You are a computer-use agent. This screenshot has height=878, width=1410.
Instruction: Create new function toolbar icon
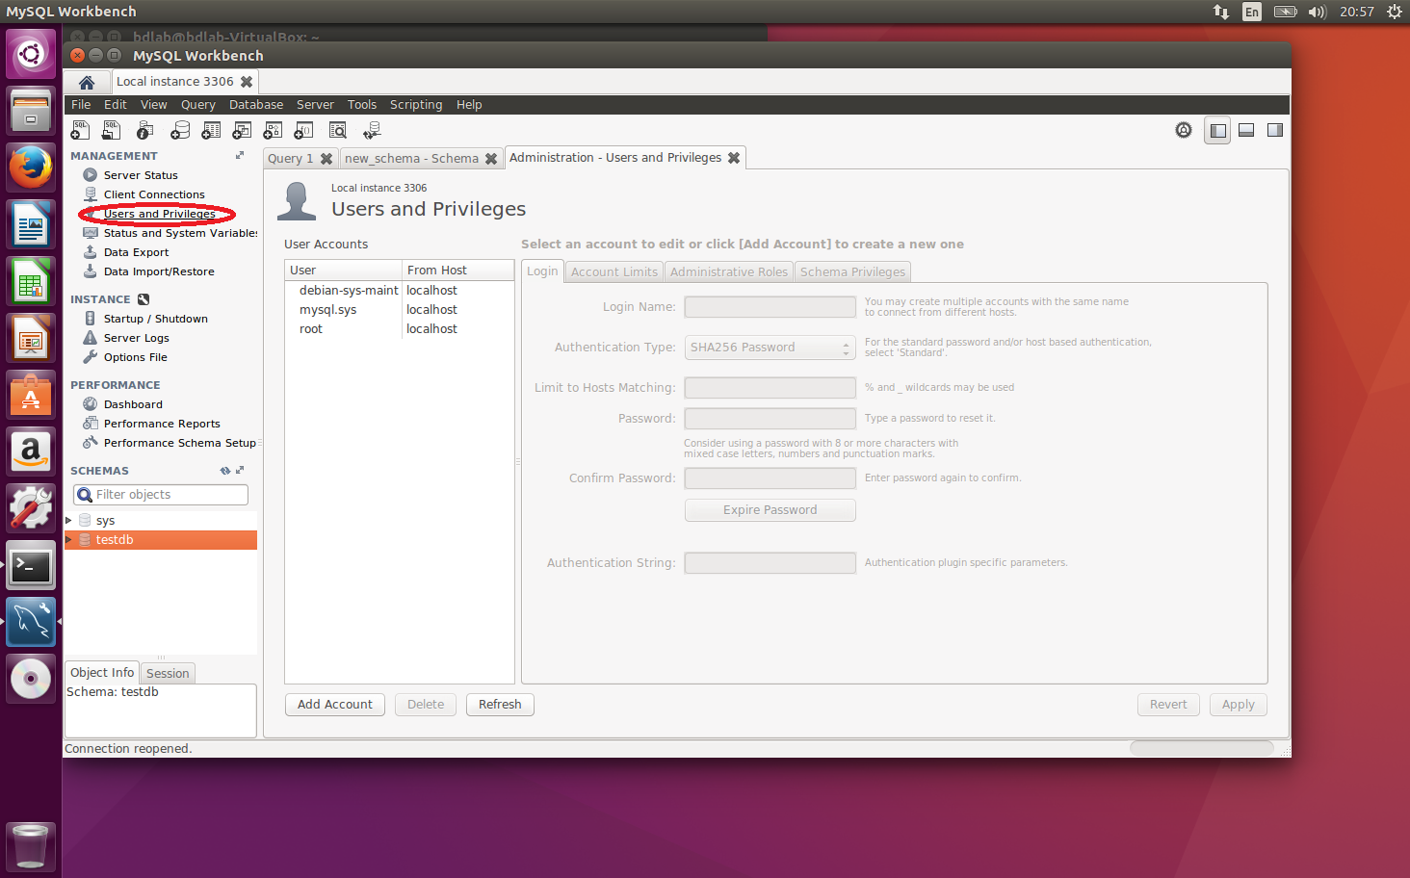[x=303, y=130]
